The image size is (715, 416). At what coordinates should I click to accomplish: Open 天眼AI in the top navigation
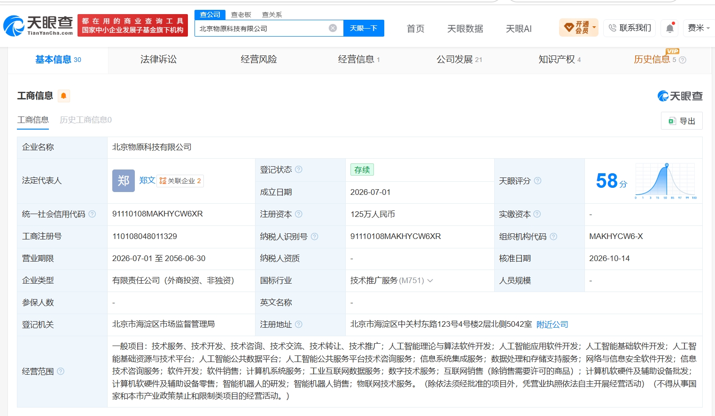pyautogui.click(x=519, y=29)
